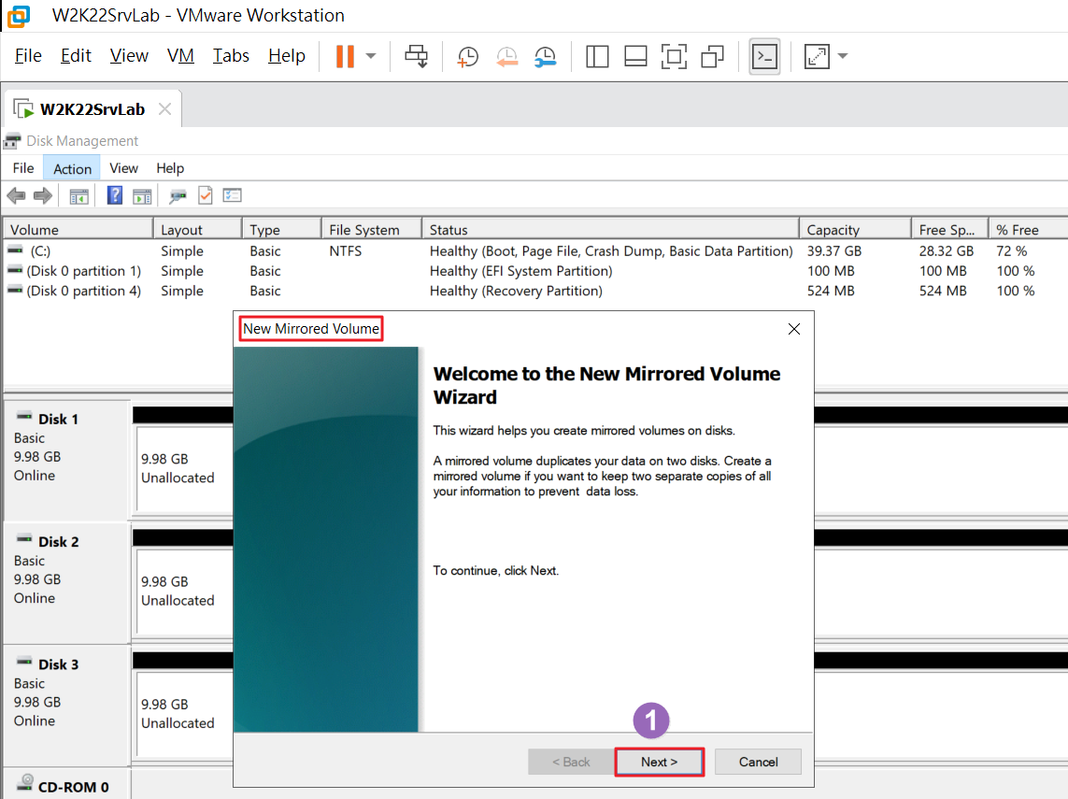Select the Disk 1 label panel
Screen dimensions: 1068x799
click(66, 460)
